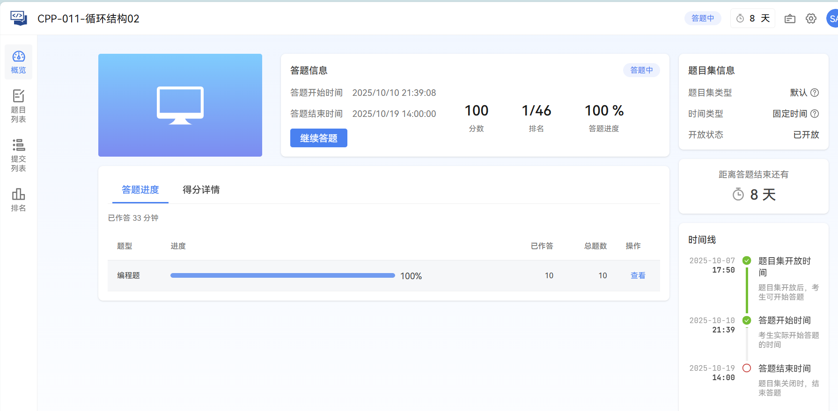Open settings gear icon in header

[x=811, y=19]
